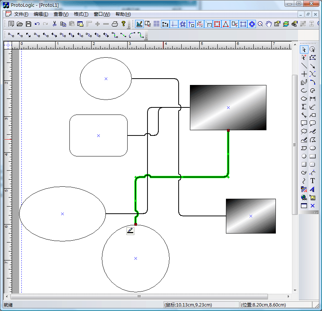Click the Undo arrow icon
Image resolution: width=322 pixels, height=311 pixels.
pos(37,24)
